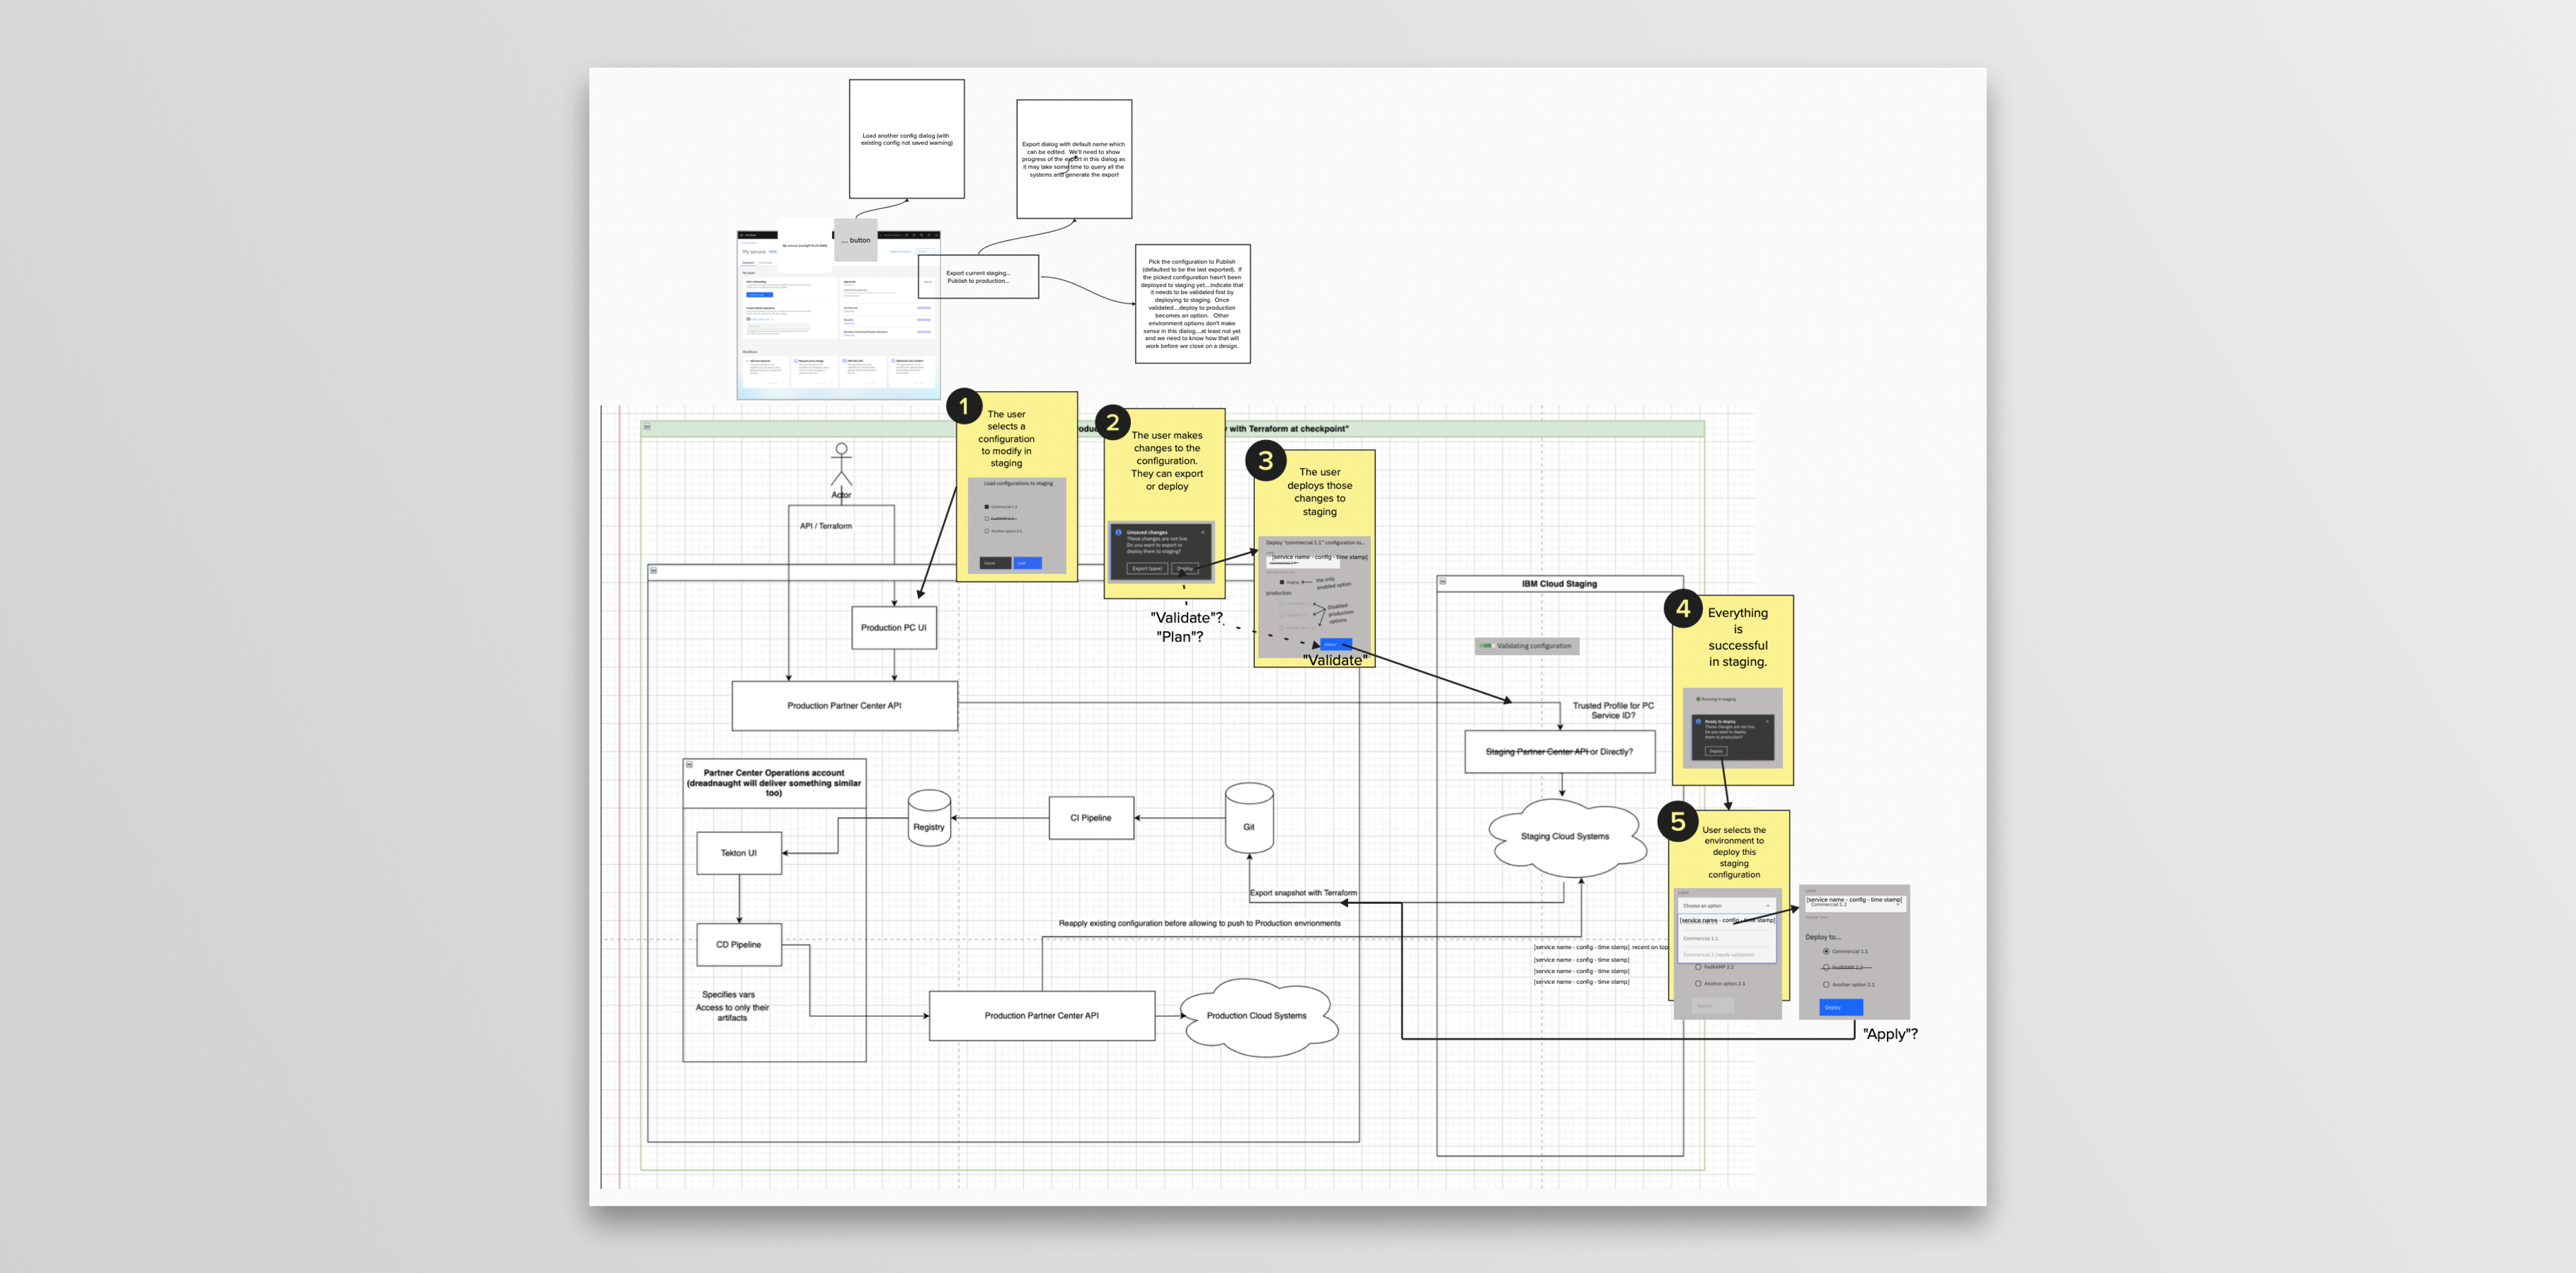Click the Production Cloud Systems cloud

coord(1256,1016)
